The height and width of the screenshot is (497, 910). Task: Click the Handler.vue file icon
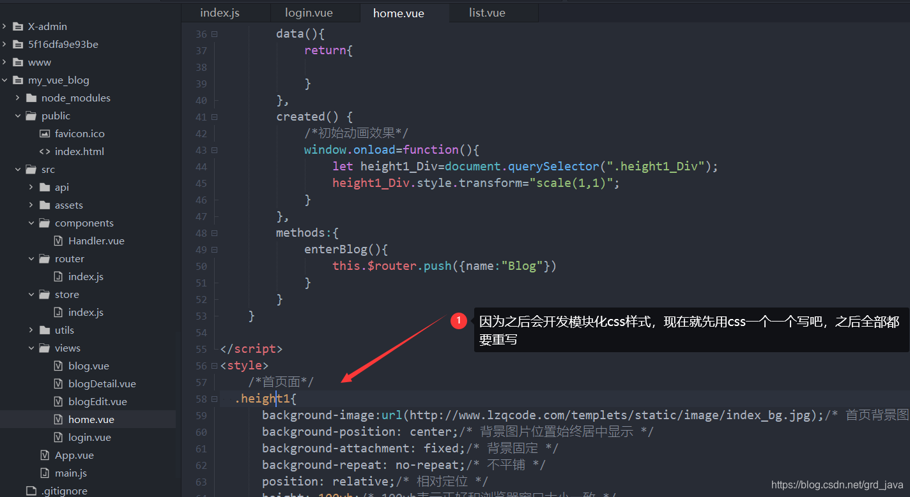point(58,241)
